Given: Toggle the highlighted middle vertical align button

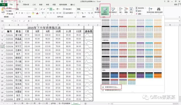Looking at the screenshot, I should 51,9.
